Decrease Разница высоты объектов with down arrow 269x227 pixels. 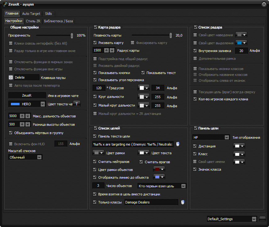click(28, 124)
